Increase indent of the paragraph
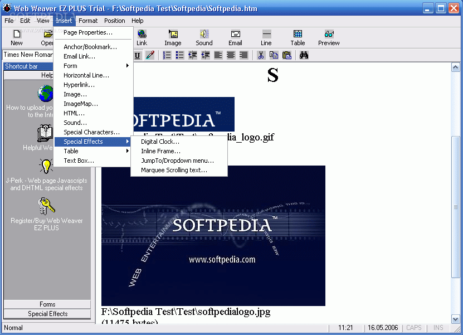The width and height of the screenshot is (463, 335). click(x=206, y=55)
